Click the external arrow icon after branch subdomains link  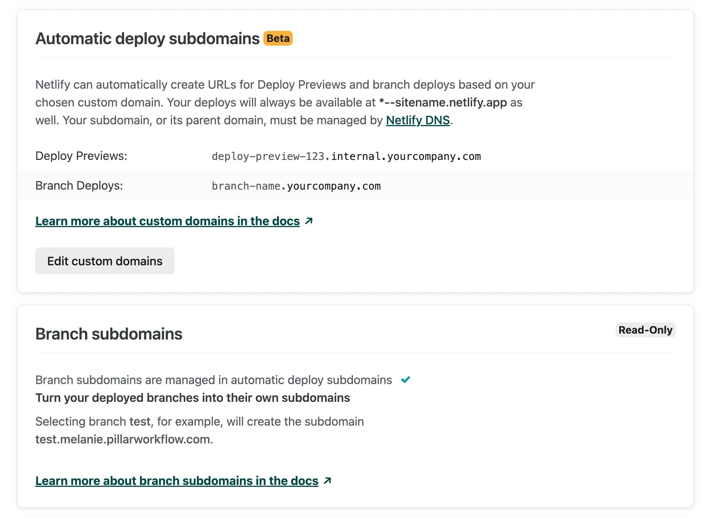tap(327, 481)
